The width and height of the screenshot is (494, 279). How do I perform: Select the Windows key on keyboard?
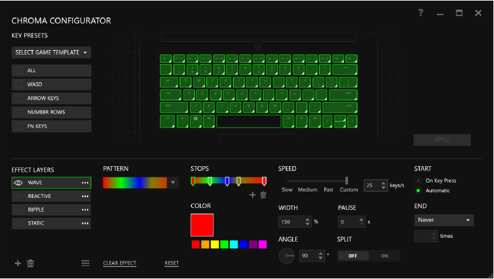(x=196, y=121)
